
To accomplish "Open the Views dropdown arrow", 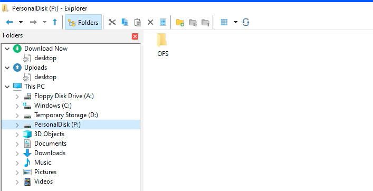I will (x=235, y=22).
